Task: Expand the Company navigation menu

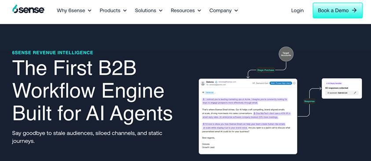Action: pyautogui.click(x=224, y=11)
